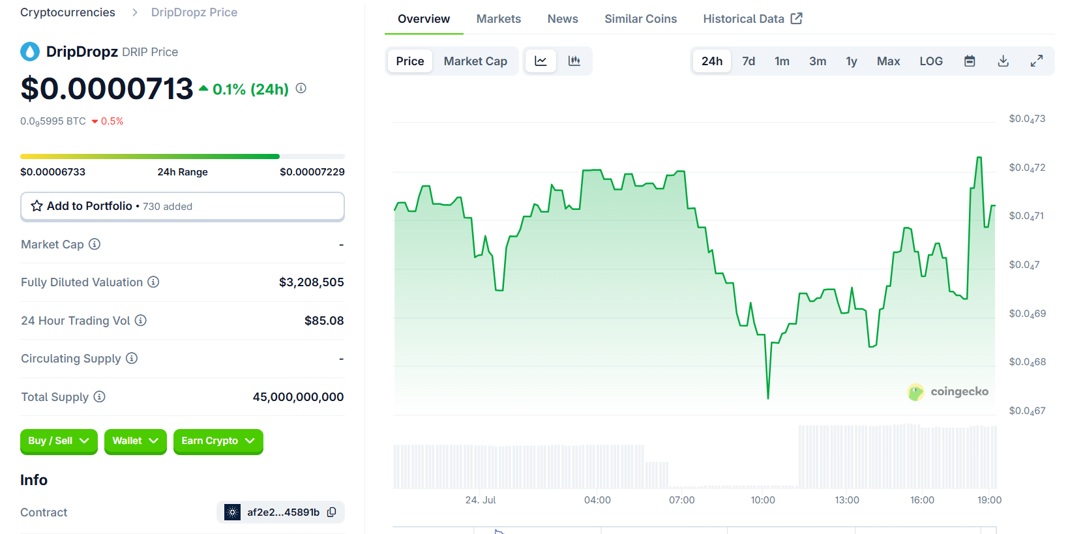Switch to the Markets tab
This screenshot has height=534, width=1068.
(499, 19)
